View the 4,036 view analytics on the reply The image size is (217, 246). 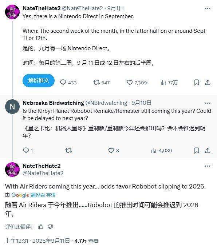tap(154, 150)
